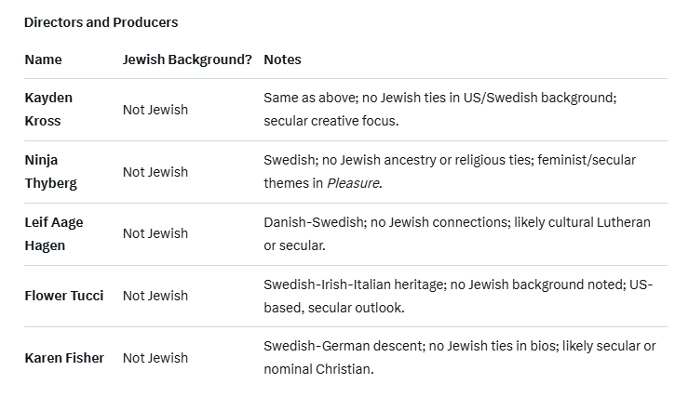Select the background cell in Ninja Thyberg row
Viewport: 675px width, 397px height.
point(155,172)
